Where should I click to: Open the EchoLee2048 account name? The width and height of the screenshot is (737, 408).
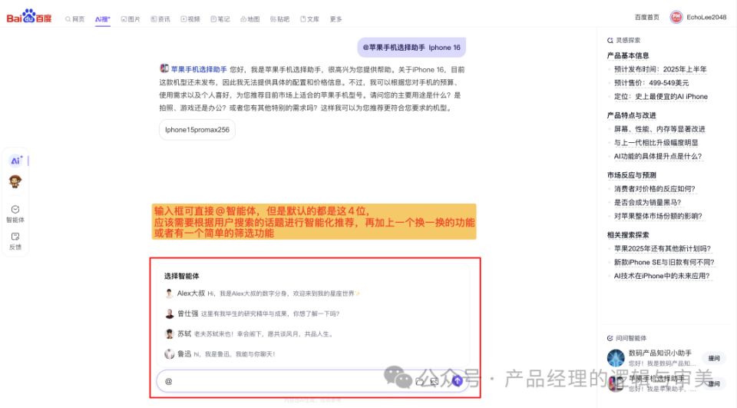(x=706, y=18)
